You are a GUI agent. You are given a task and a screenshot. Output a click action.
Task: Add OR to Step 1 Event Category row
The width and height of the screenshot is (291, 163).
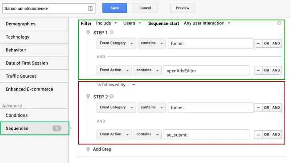266,44
